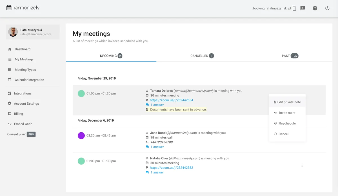Click the purple circle for Jane Bond meeting
The image size is (338, 196).
click(x=81, y=136)
